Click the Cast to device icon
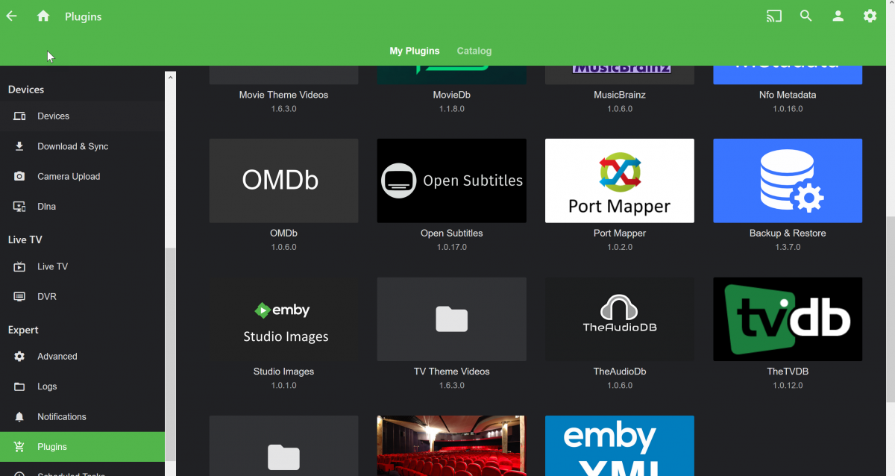 [x=774, y=16]
